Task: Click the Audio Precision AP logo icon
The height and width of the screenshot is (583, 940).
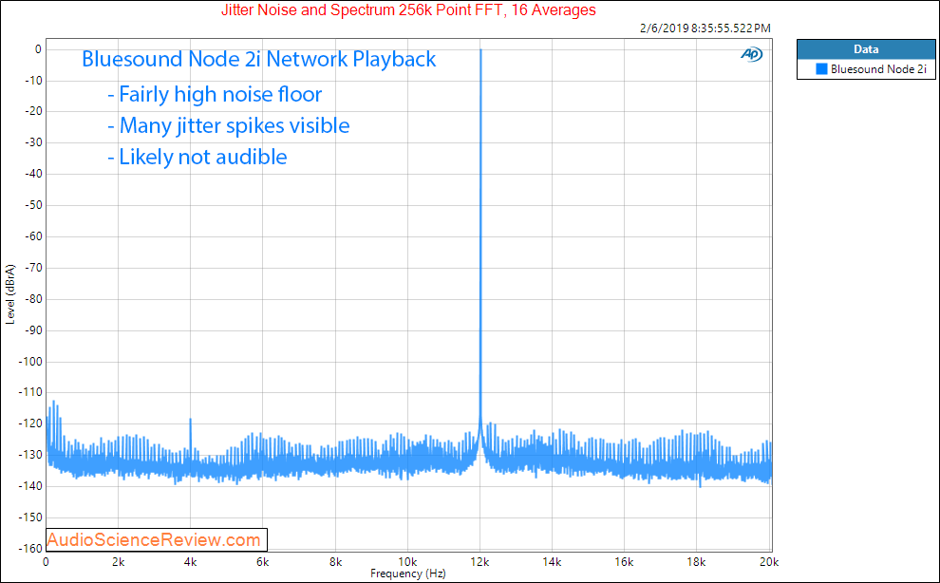Action: (x=752, y=54)
